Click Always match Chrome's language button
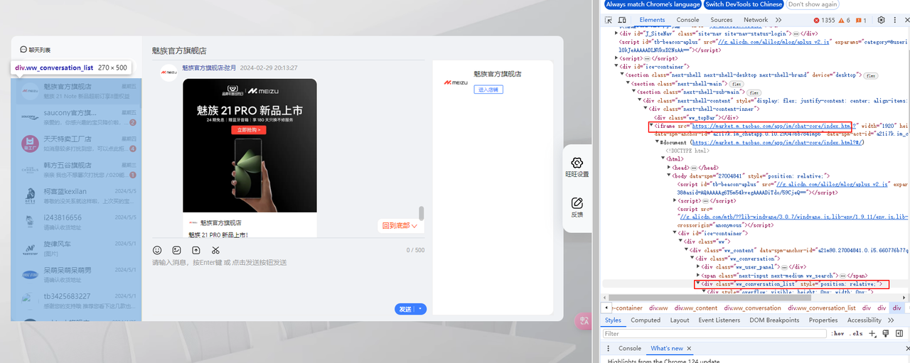 pos(653,4)
